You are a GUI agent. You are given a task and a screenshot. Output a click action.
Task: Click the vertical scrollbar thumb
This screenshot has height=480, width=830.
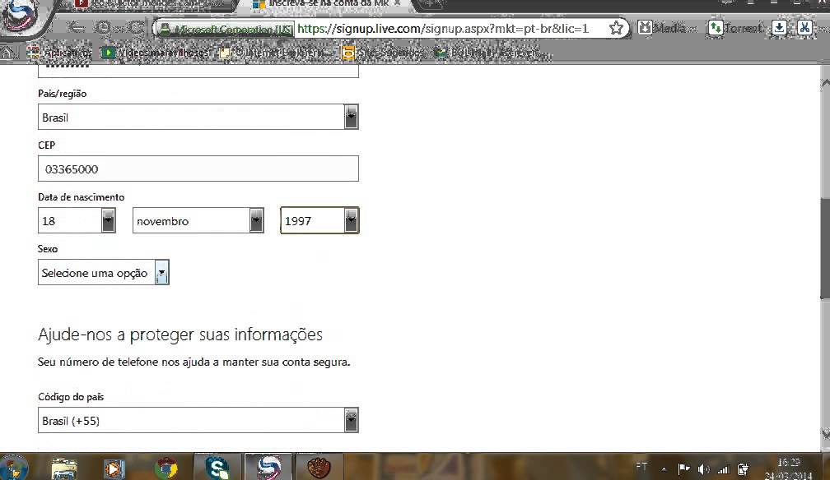click(x=825, y=248)
